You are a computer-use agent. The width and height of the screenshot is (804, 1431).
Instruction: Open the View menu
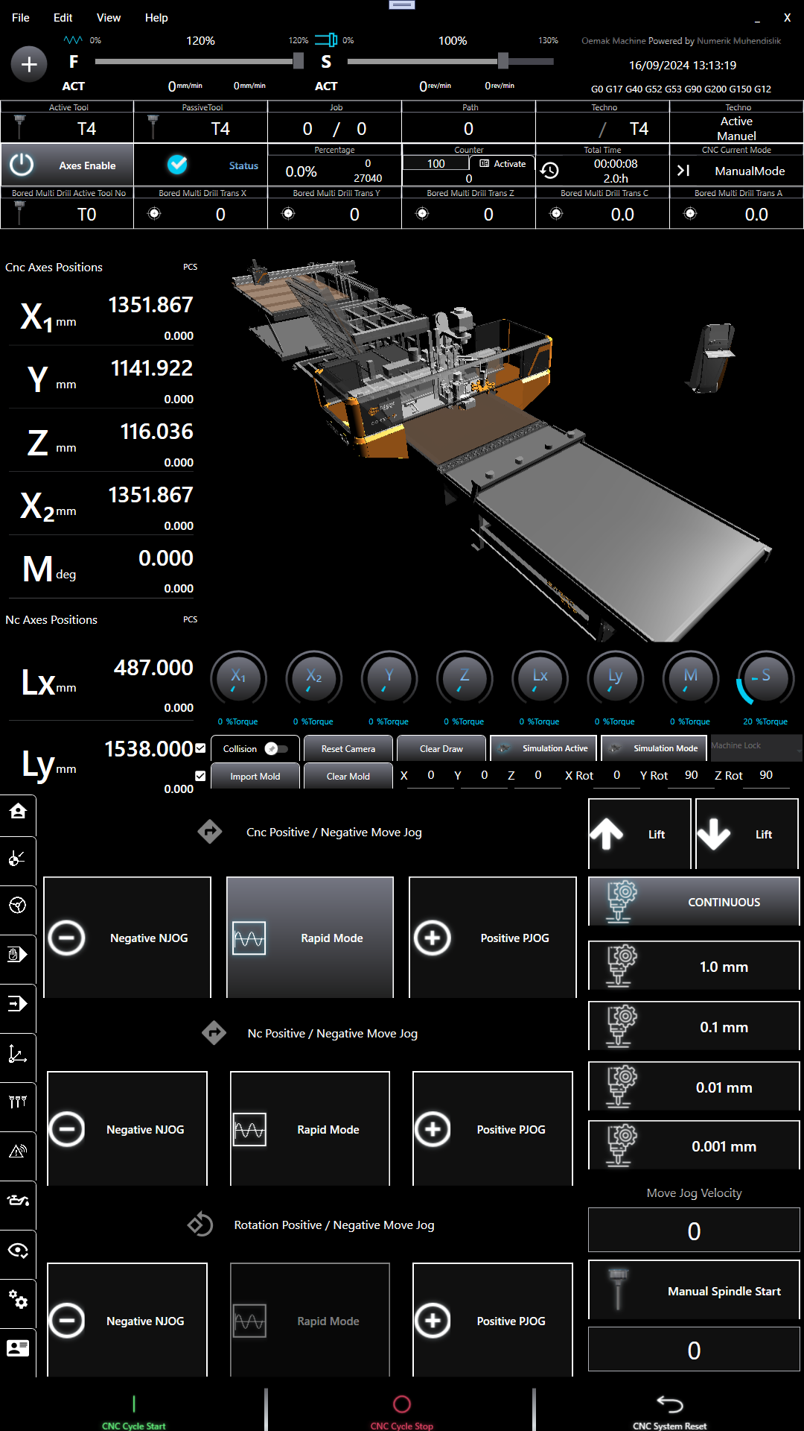point(109,18)
